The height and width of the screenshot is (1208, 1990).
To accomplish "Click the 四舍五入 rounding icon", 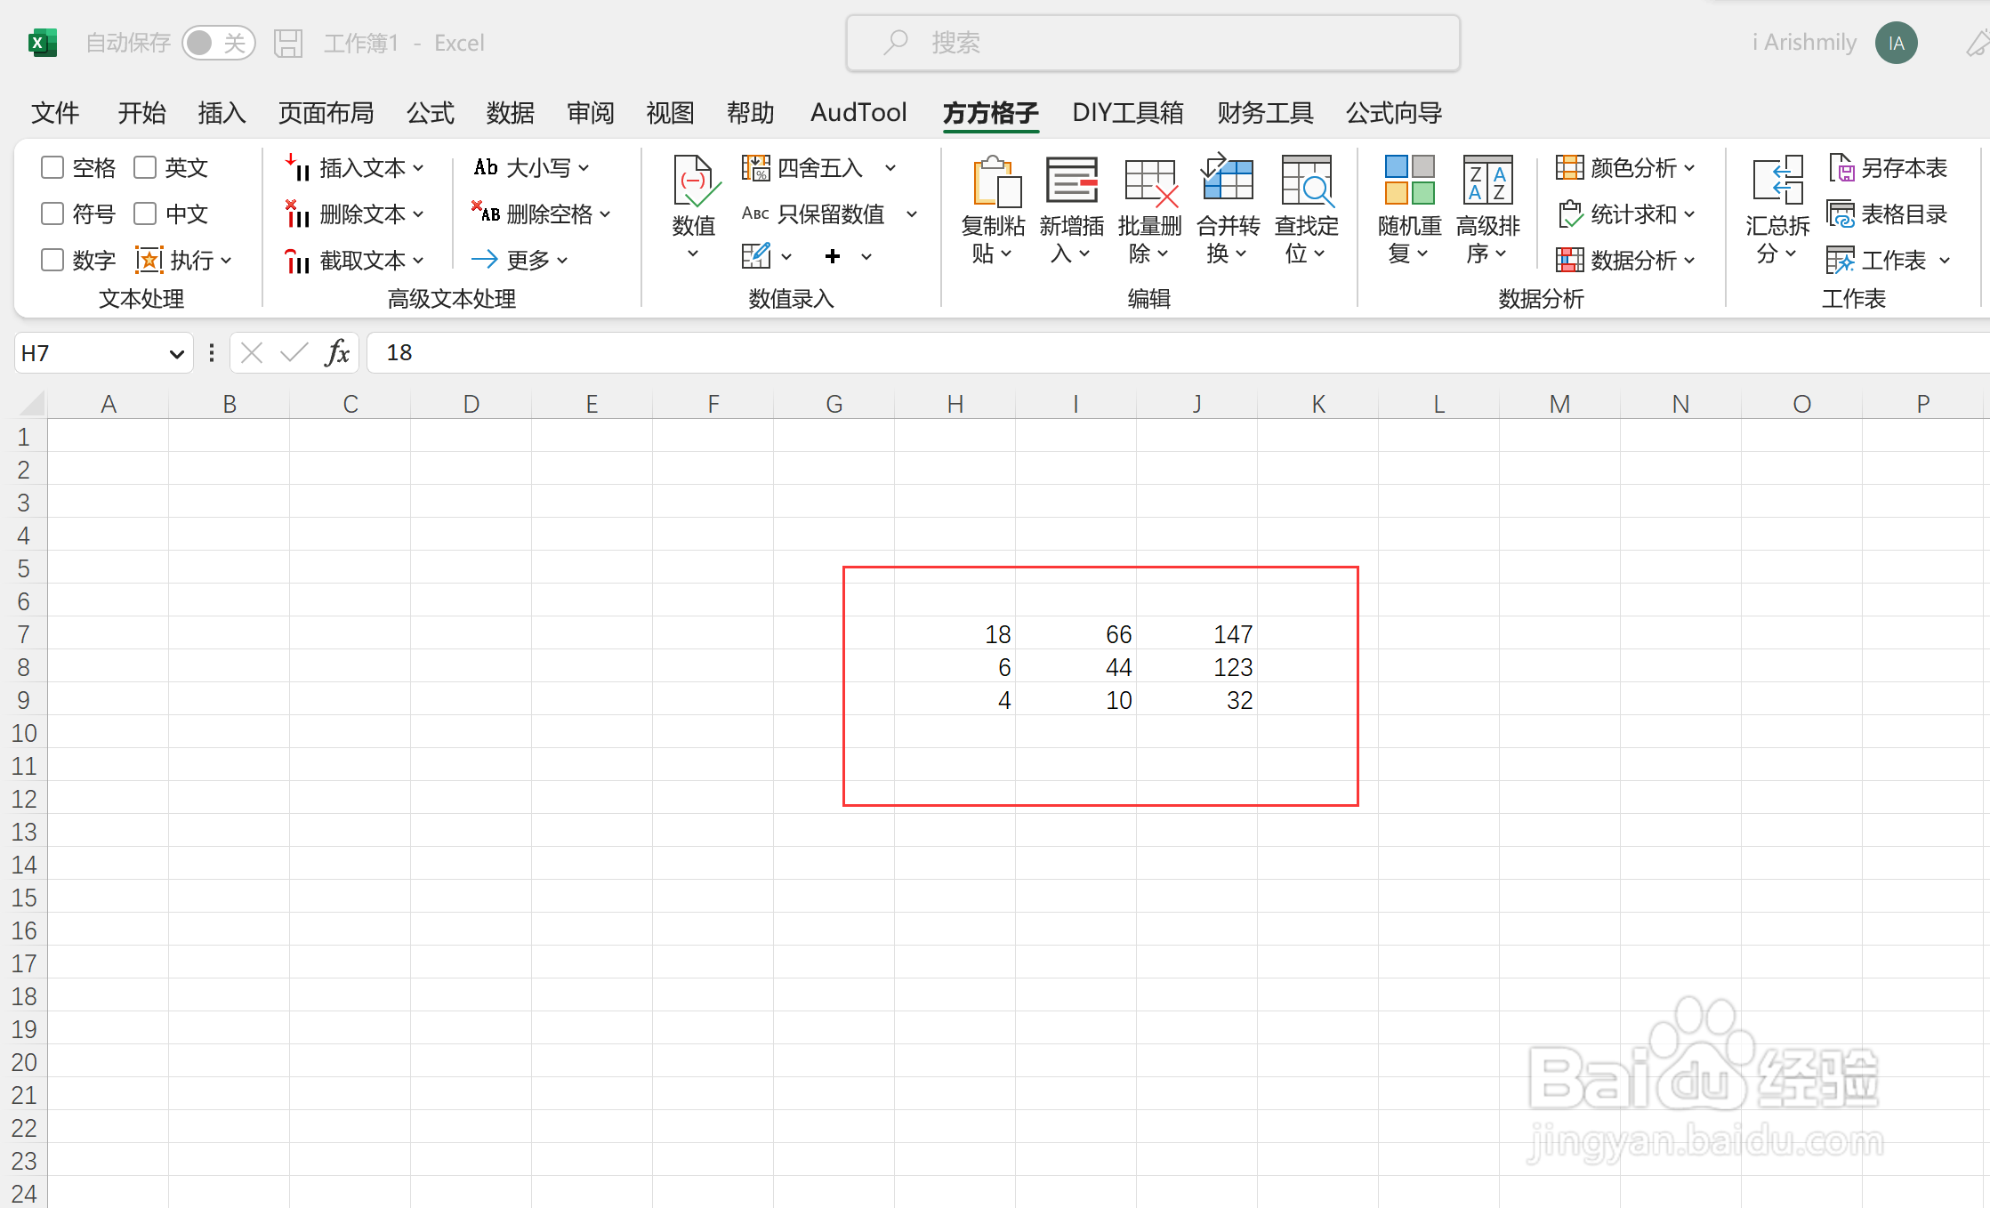I will 756,167.
